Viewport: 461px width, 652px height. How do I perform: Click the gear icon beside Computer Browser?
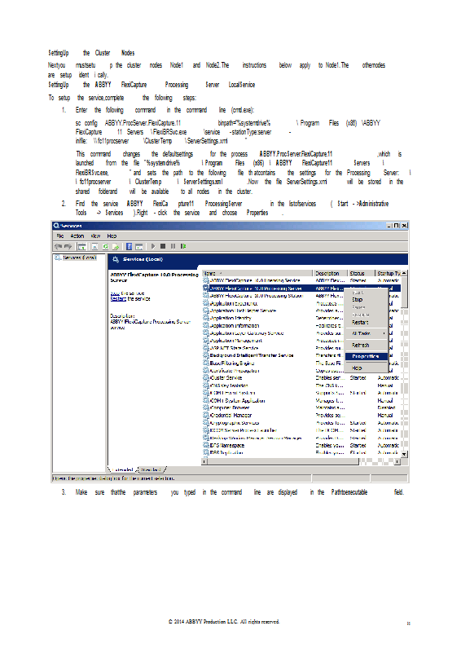tap(205, 407)
